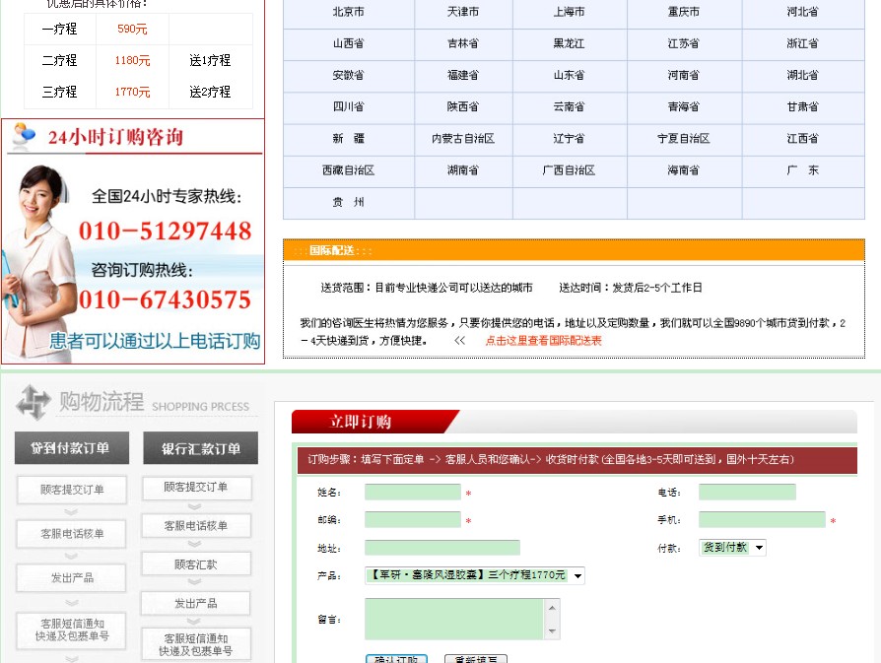Select the 银行汇款订单 header tab

tap(200, 448)
